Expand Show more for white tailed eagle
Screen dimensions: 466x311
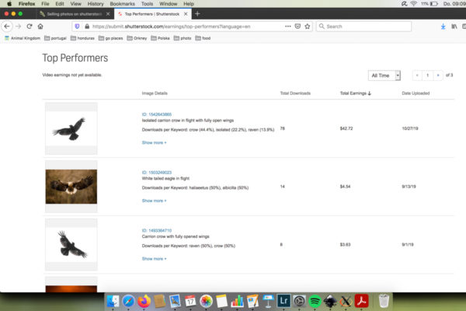point(154,201)
